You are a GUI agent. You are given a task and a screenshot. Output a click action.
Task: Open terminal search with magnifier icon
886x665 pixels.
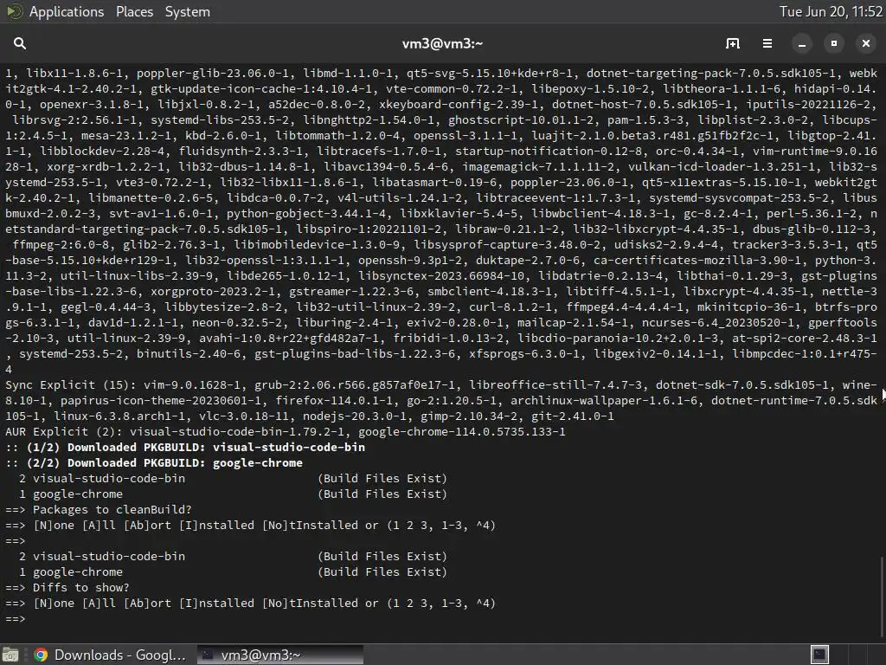[20, 43]
